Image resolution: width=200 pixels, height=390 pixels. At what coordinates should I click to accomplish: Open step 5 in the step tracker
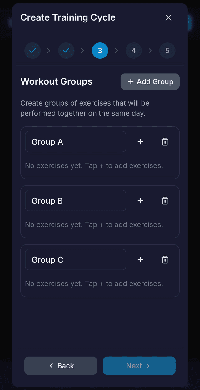(x=167, y=50)
